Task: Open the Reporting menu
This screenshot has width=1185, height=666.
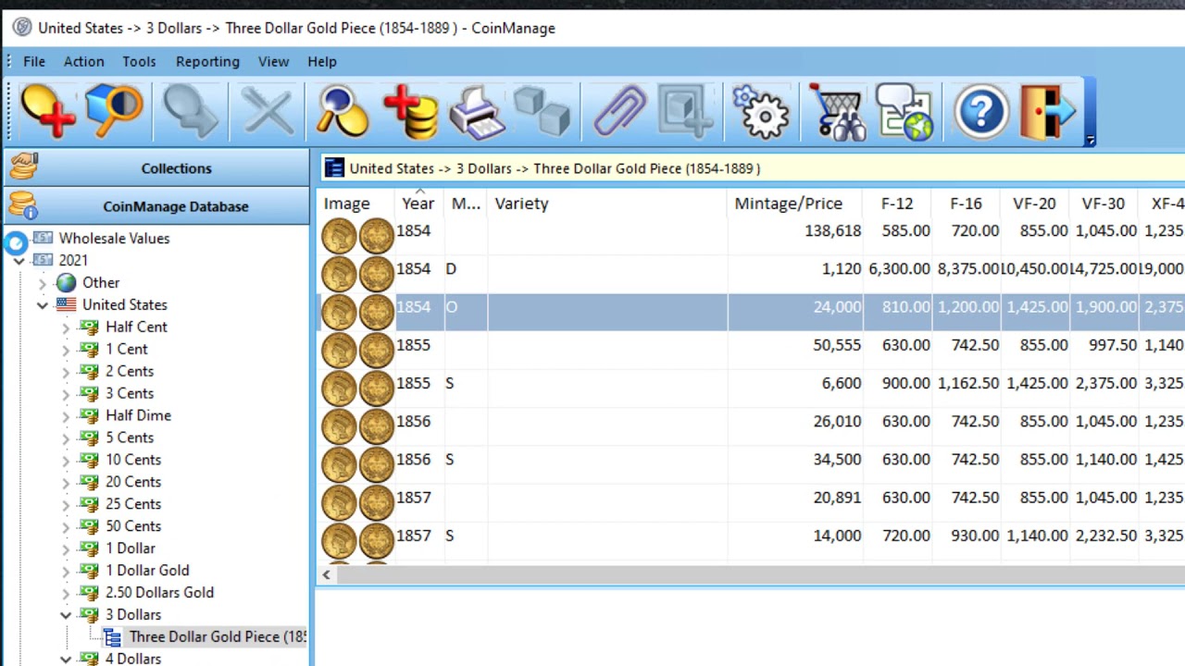Action: 207,61
